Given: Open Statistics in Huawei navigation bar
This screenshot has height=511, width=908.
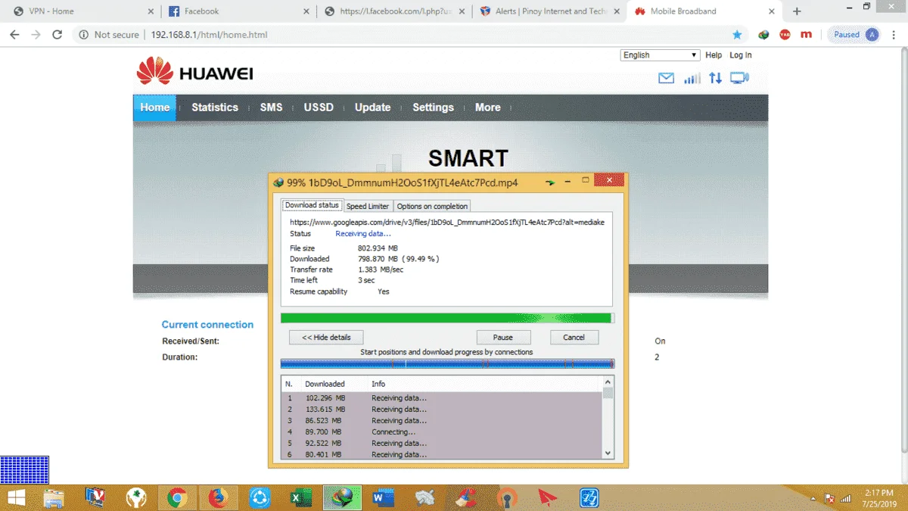Looking at the screenshot, I should (215, 107).
